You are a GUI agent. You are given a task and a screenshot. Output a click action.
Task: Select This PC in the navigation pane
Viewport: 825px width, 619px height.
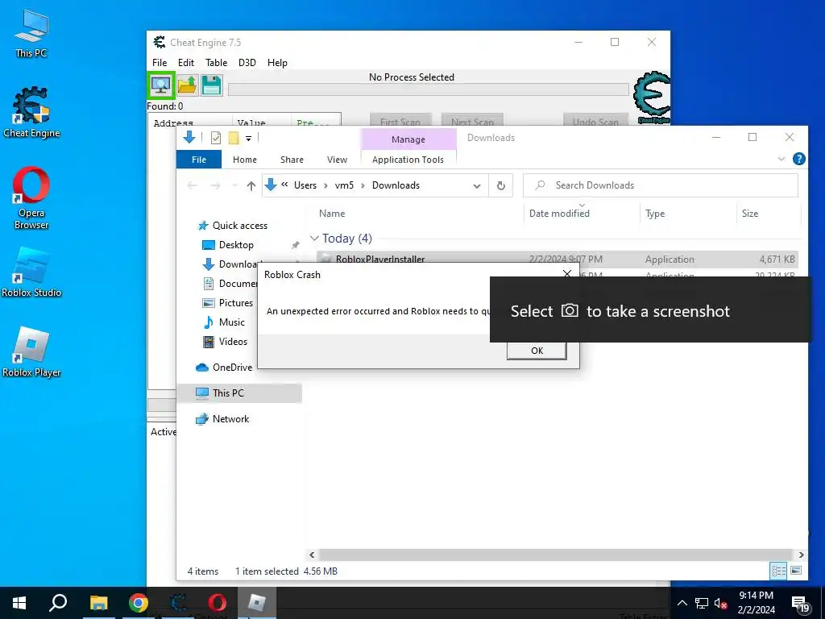(238, 393)
